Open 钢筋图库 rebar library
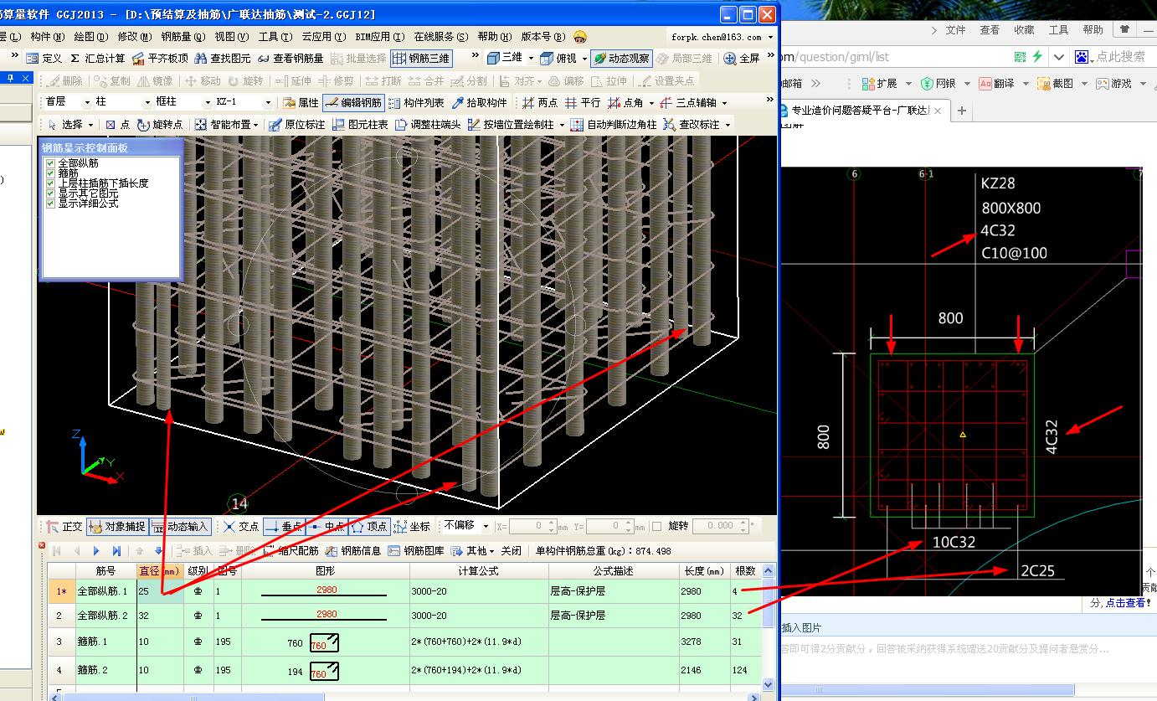The width and height of the screenshot is (1157, 701). [x=416, y=550]
